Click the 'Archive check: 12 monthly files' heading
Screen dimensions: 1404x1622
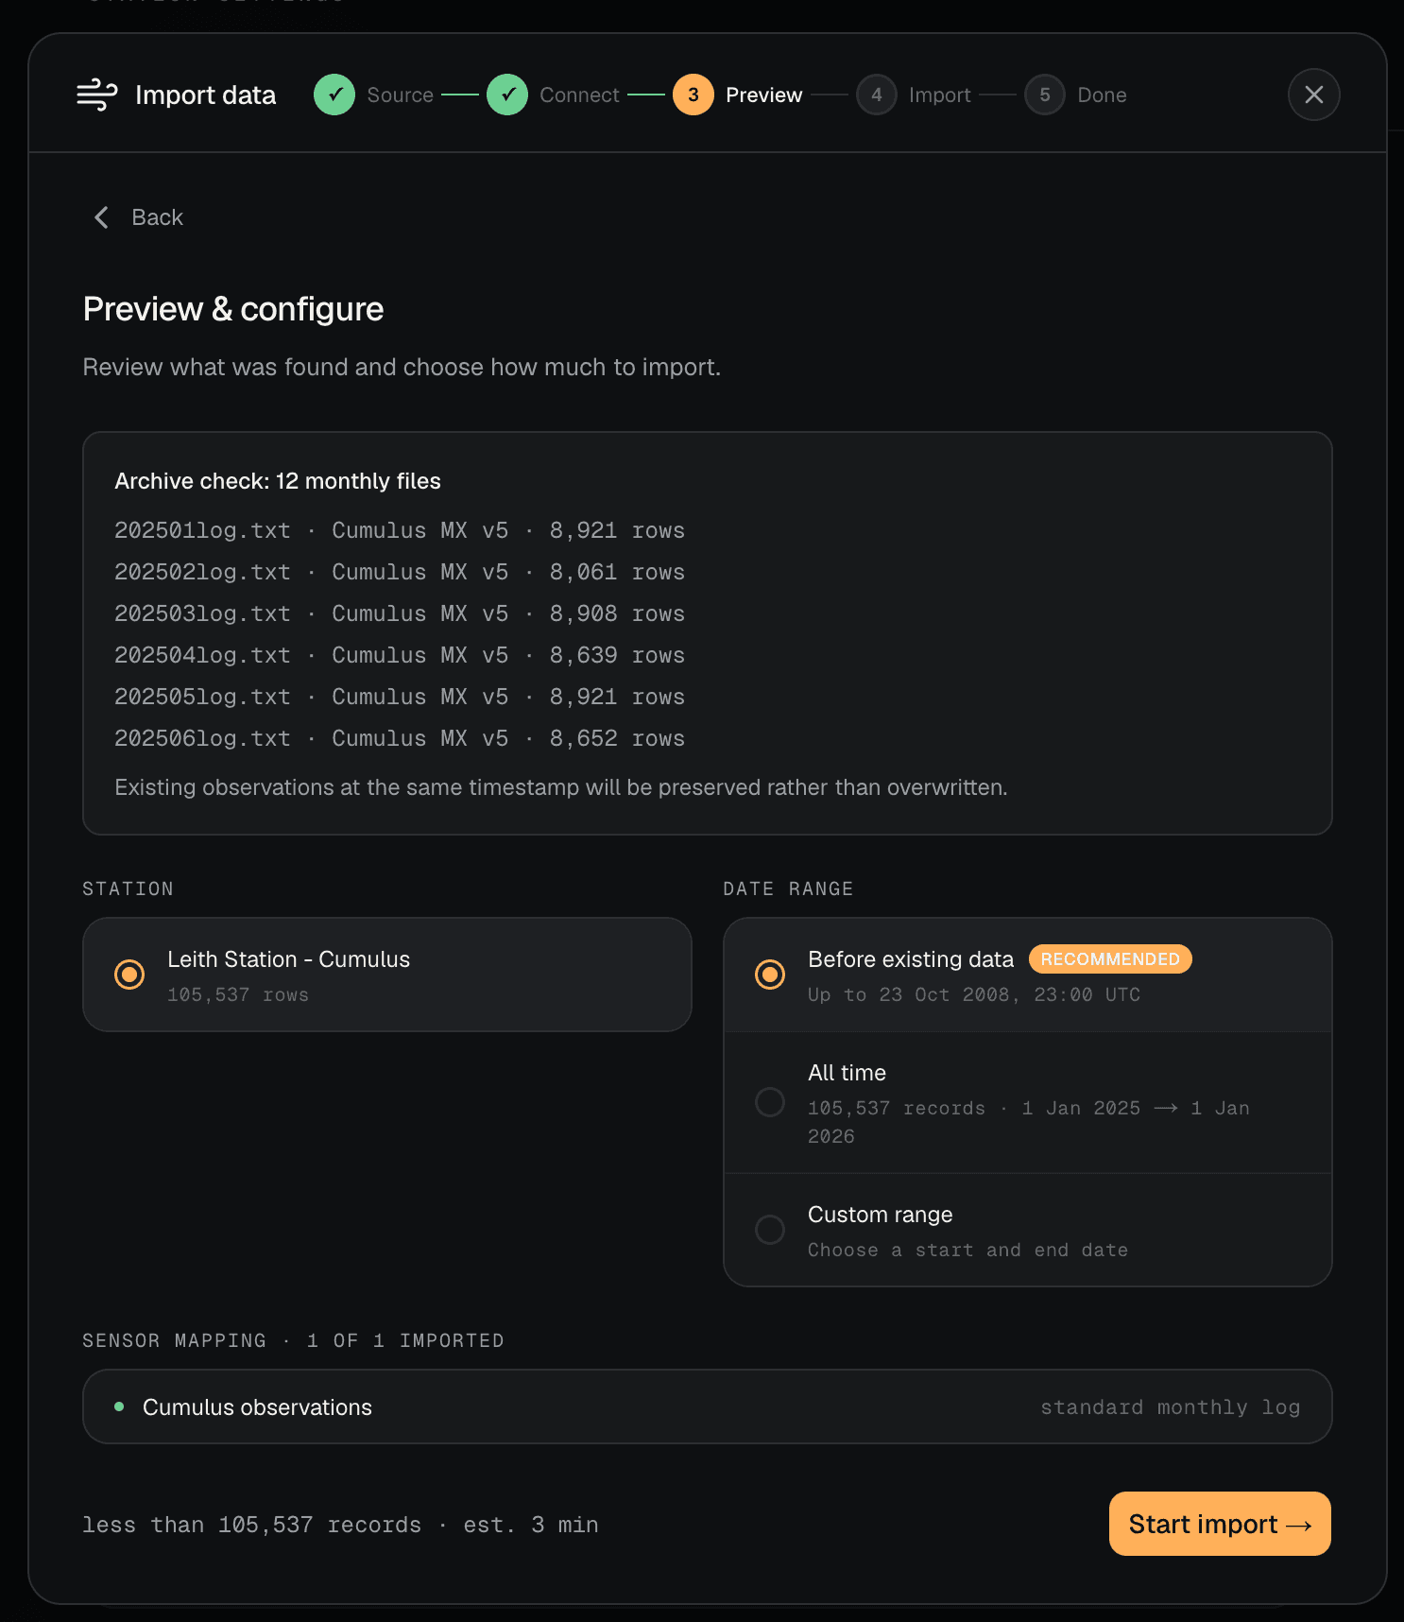[278, 481]
